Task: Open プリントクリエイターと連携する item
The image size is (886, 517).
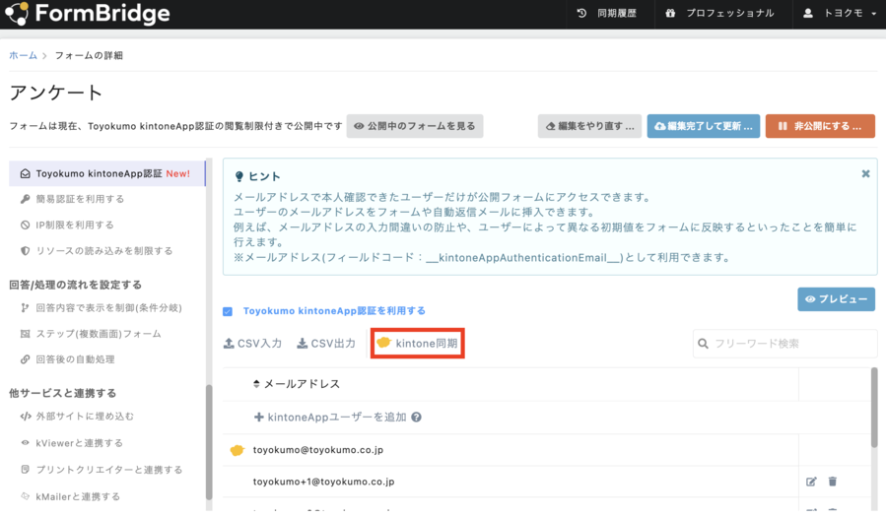Action: (102, 470)
